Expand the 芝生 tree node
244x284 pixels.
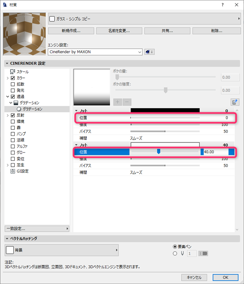(x=8, y=165)
